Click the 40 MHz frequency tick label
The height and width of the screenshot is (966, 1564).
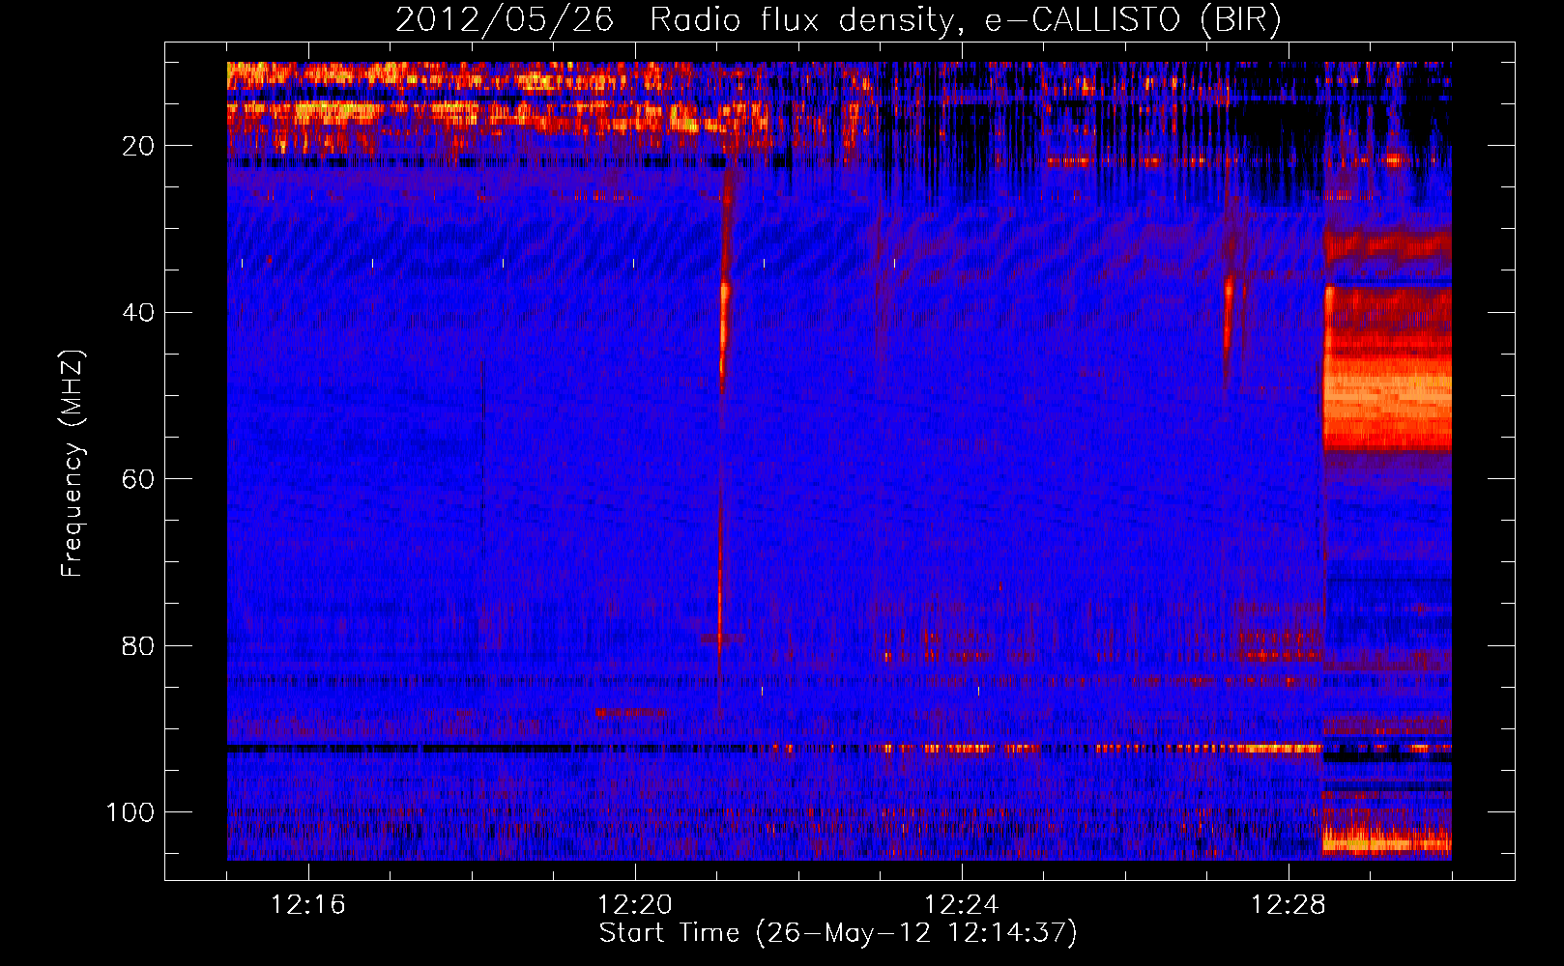point(139,312)
